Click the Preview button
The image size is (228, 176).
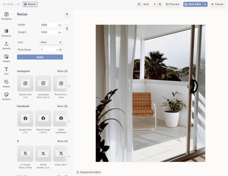(x=173, y=4)
